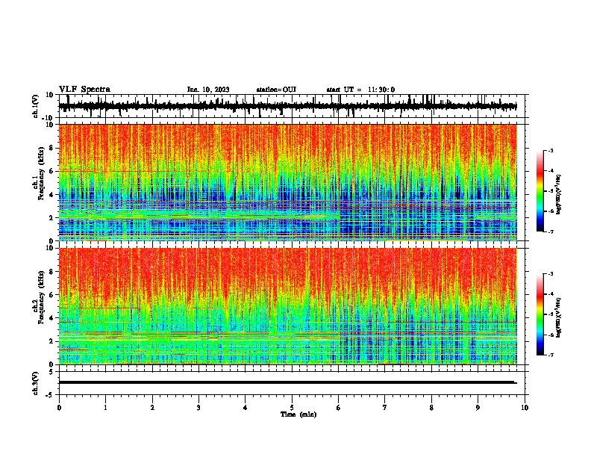Click the ch.2 log(PSD) color bar title
This screenshot has width=591, height=457.
(x=559, y=318)
